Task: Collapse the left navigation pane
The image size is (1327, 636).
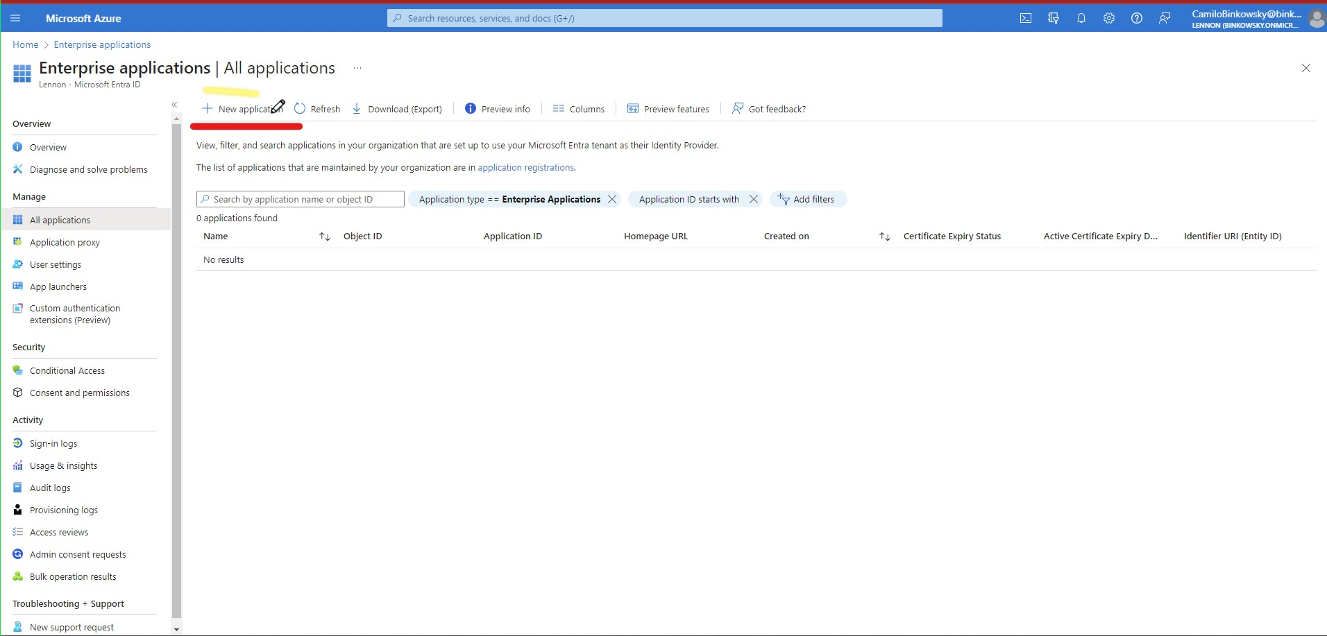Action: (174, 104)
